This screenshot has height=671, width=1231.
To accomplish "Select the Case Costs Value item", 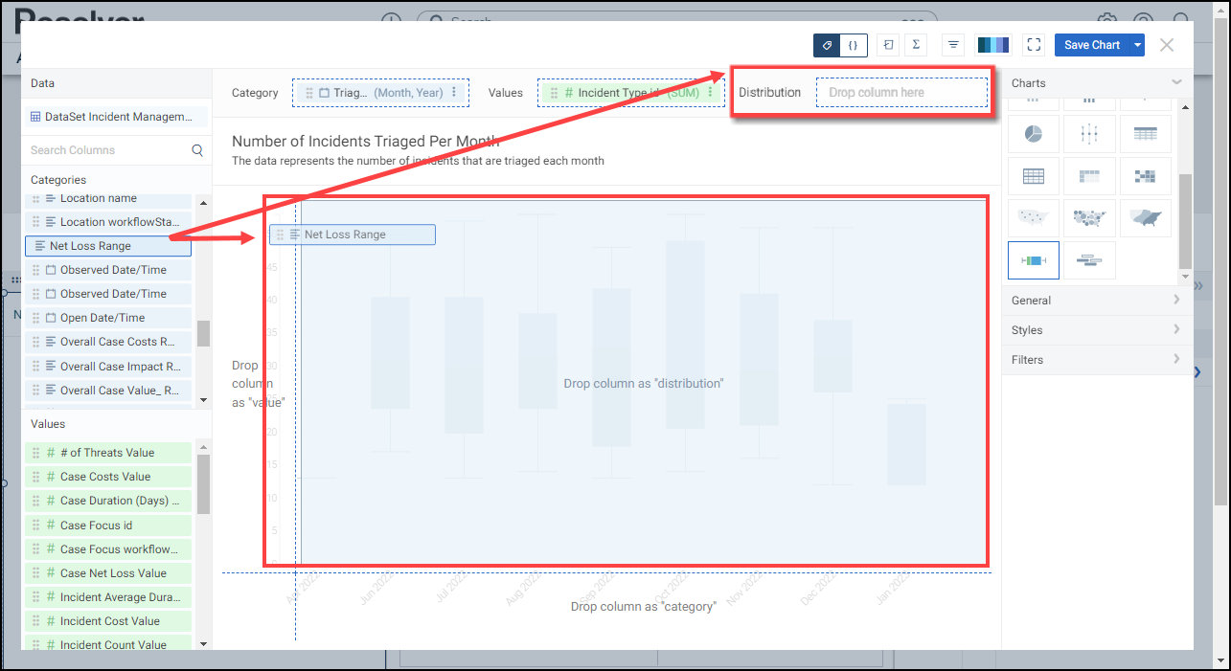I will [x=108, y=477].
